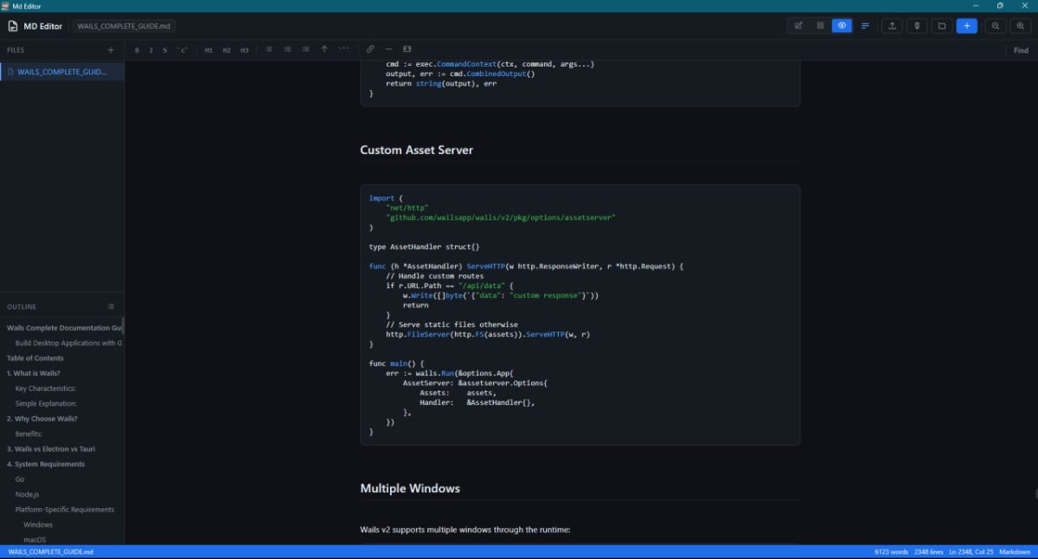The image size is (1038, 559).
Task: Jump to Key Characteristics outline item
Action: pyautogui.click(x=45, y=389)
